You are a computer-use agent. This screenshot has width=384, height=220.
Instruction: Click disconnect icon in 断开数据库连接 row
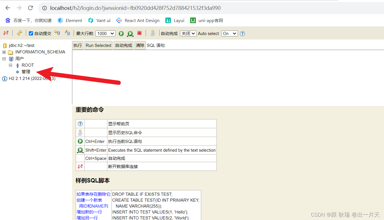(80, 166)
